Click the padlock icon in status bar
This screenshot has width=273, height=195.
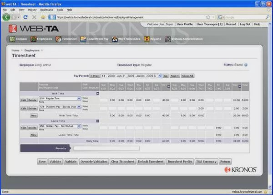(266, 192)
